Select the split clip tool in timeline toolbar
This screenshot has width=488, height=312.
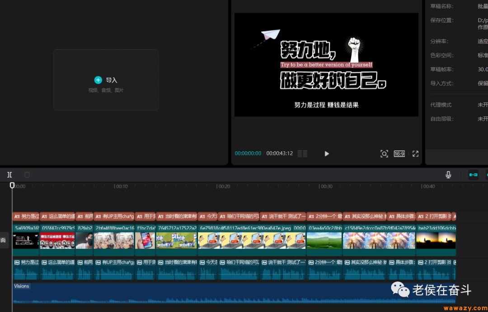[10, 175]
